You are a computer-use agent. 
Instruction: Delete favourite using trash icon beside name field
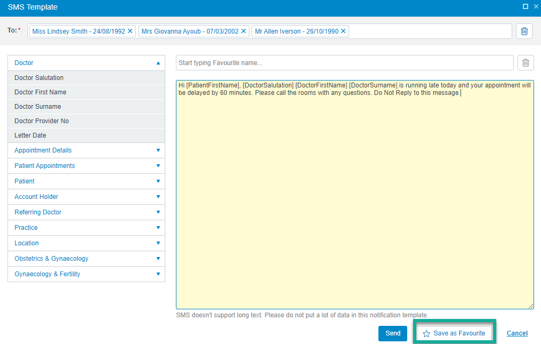pyautogui.click(x=526, y=63)
